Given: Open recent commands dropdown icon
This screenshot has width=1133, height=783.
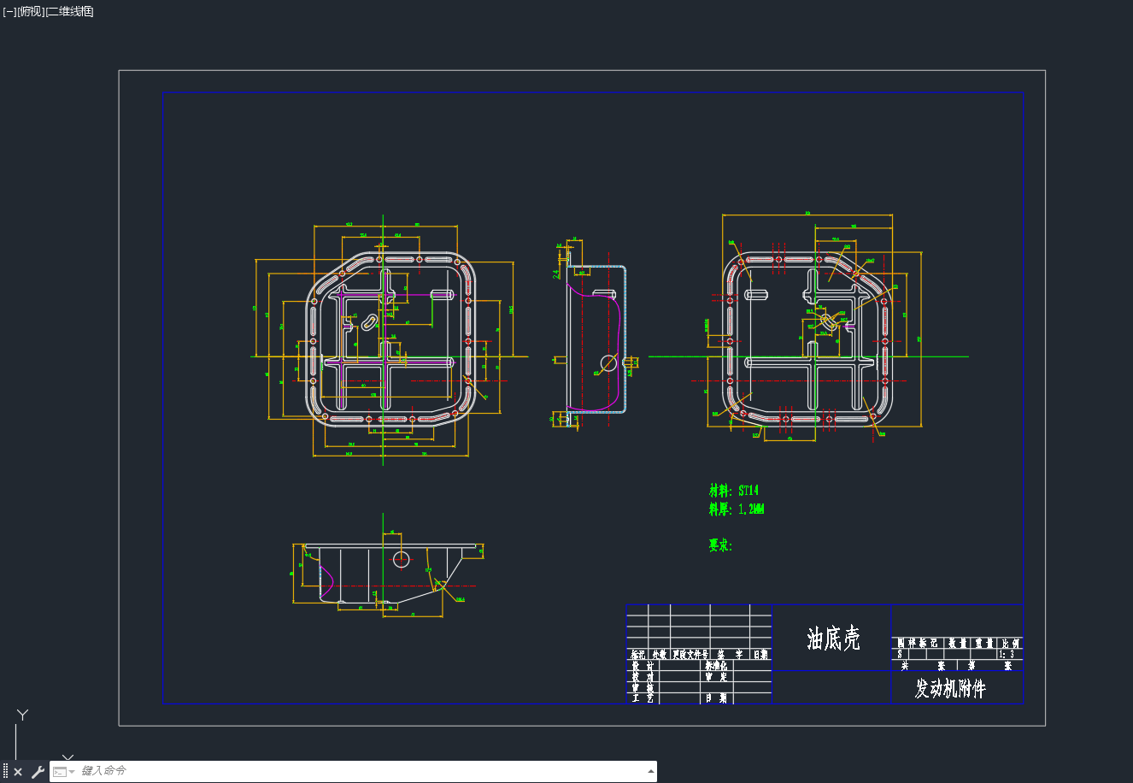Looking at the screenshot, I should pyautogui.click(x=63, y=772).
